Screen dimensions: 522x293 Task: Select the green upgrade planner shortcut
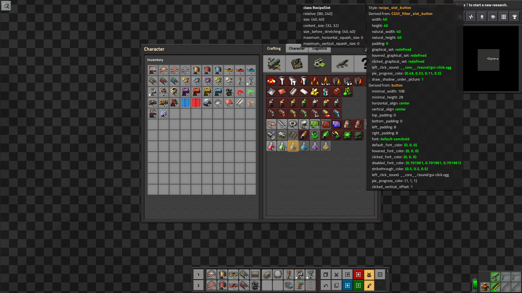358,285
